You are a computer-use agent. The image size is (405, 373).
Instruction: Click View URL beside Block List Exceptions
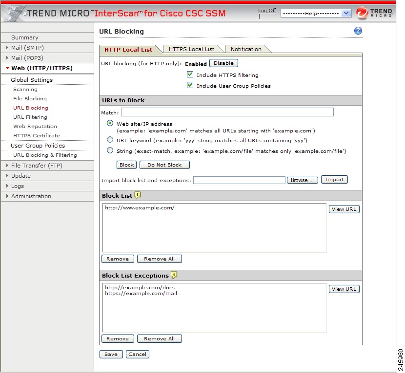click(x=344, y=289)
